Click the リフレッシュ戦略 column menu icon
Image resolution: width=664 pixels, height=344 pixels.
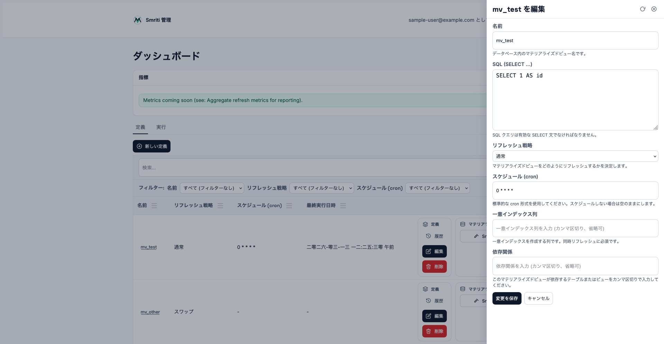pyautogui.click(x=220, y=206)
